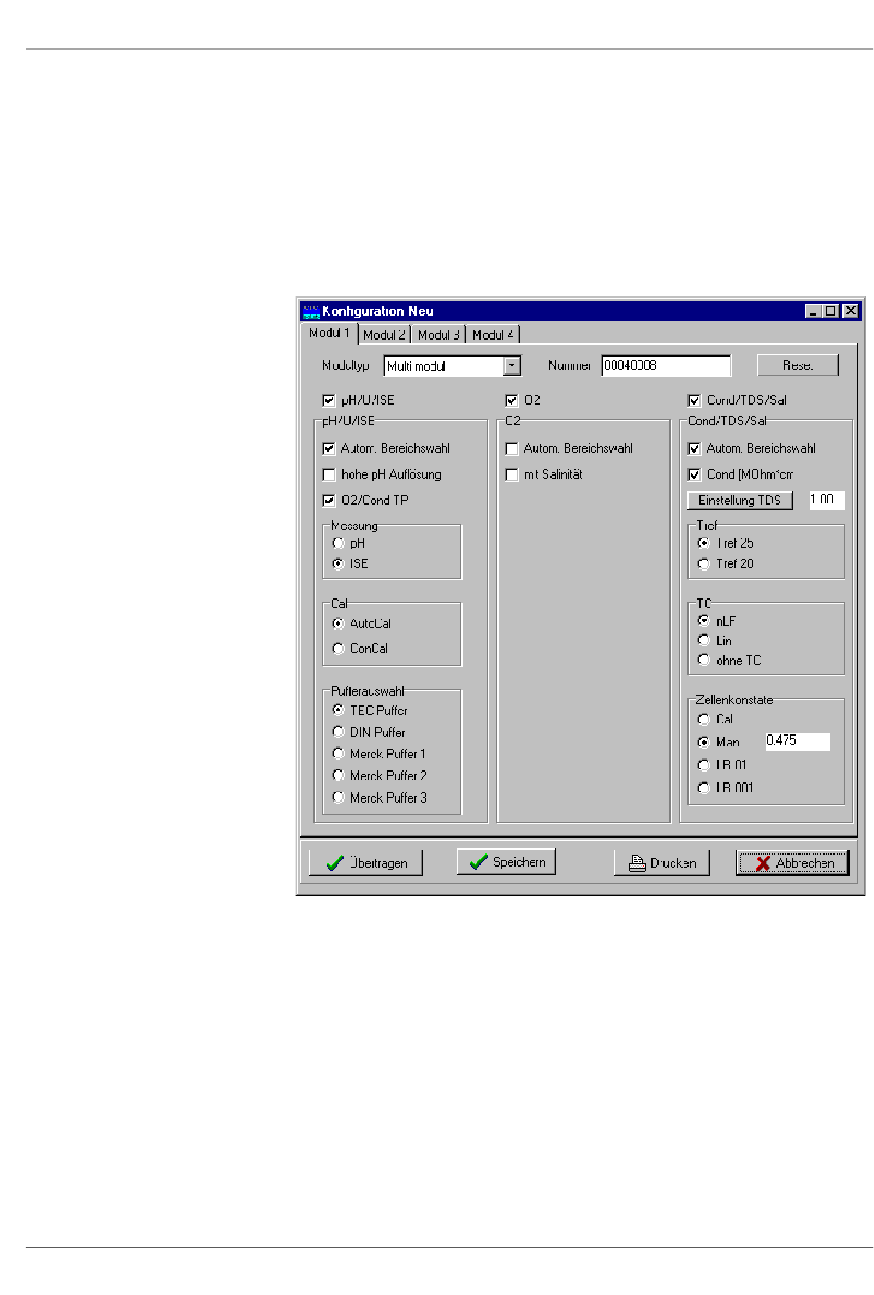
Task: Expand the Modultyp dropdown arrow
Action: 512,366
